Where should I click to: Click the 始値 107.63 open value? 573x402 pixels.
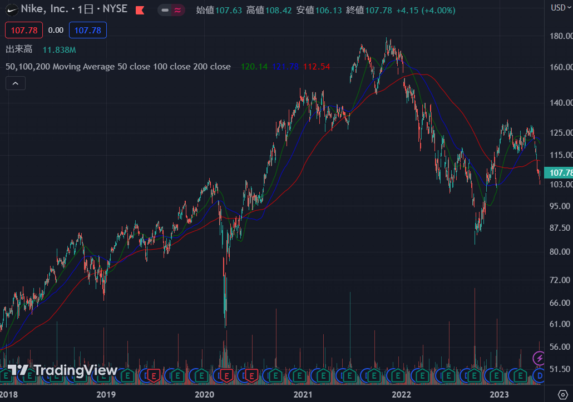pos(219,10)
